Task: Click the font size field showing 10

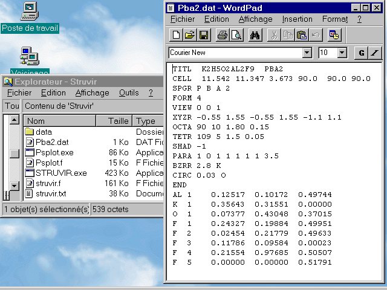Action: tap(328, 53)
